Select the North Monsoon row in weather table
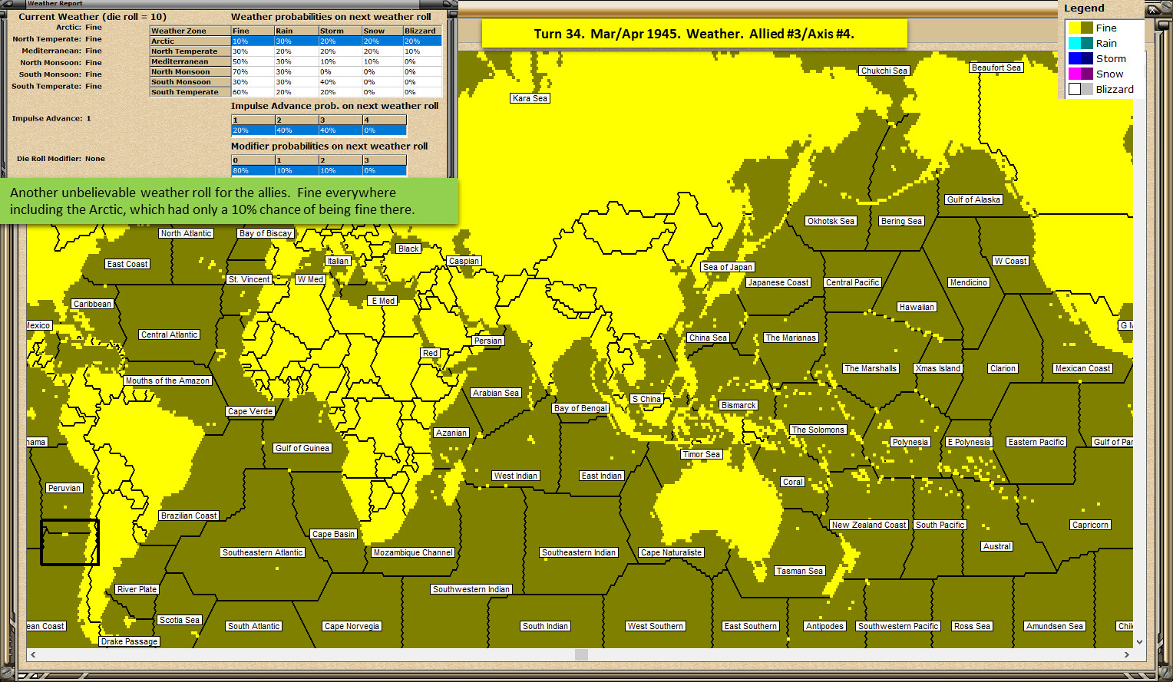The image size is (1173, 682). [296, 71]
